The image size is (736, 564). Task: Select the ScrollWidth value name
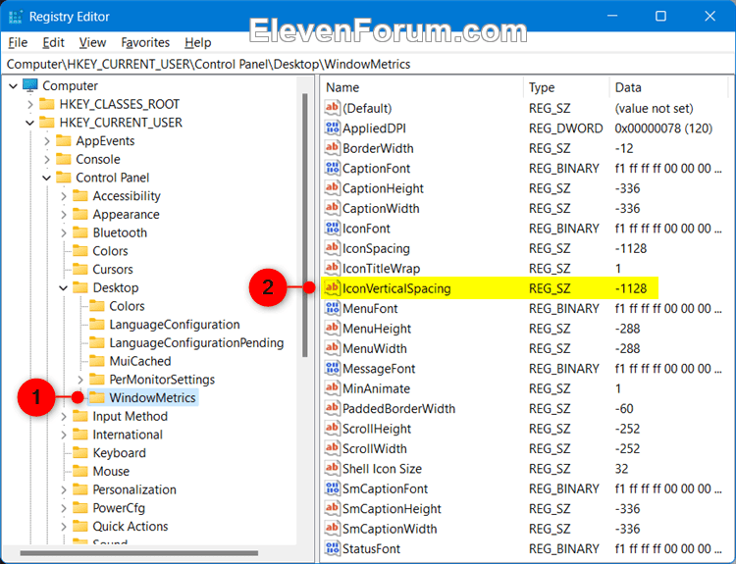375,448
